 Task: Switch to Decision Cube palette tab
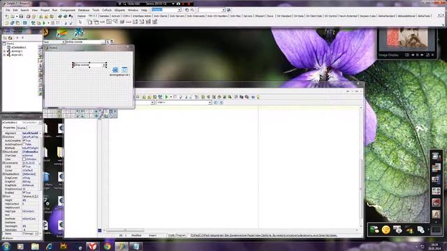(x=368, y=16)
